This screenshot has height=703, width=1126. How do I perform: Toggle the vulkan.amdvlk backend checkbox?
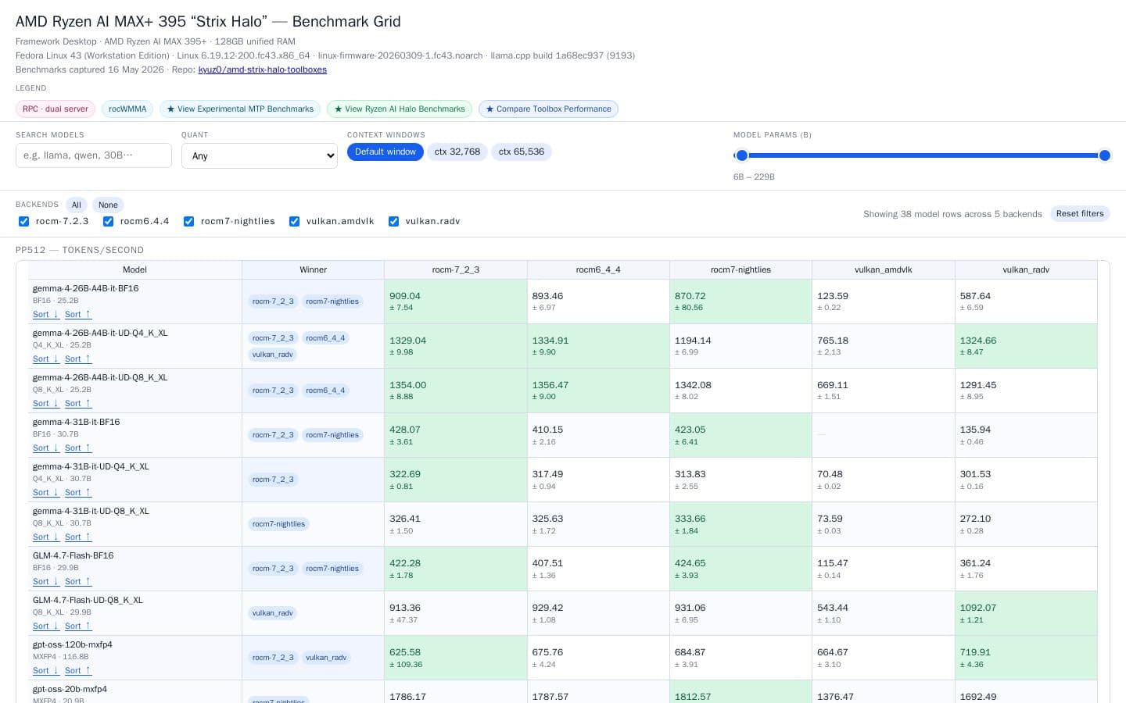[294, 221]
